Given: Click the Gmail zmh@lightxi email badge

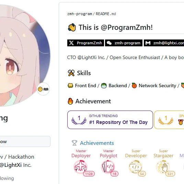Looking at the screenshot, I should 164,43.
